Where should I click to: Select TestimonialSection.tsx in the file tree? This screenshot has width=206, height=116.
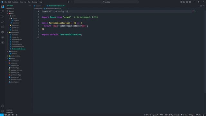tap(19, 49)
